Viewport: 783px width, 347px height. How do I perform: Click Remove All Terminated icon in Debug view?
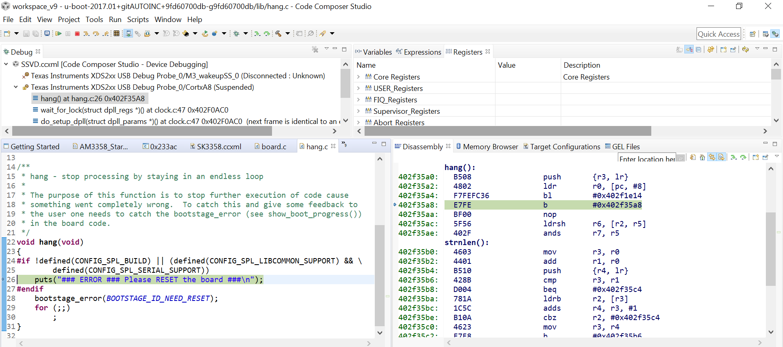point(315,49)
